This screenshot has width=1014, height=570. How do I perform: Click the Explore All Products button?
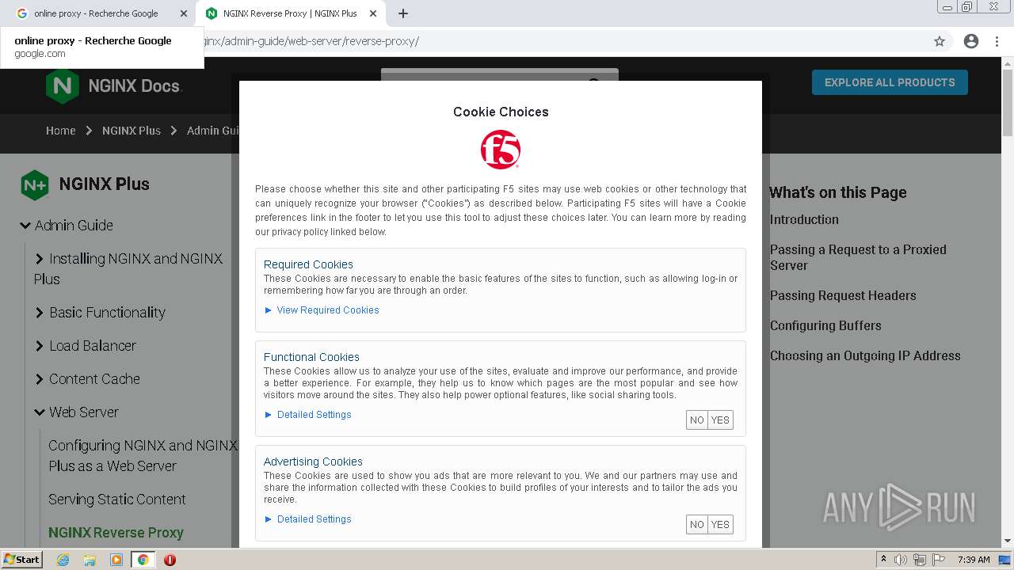coord(890,82)
